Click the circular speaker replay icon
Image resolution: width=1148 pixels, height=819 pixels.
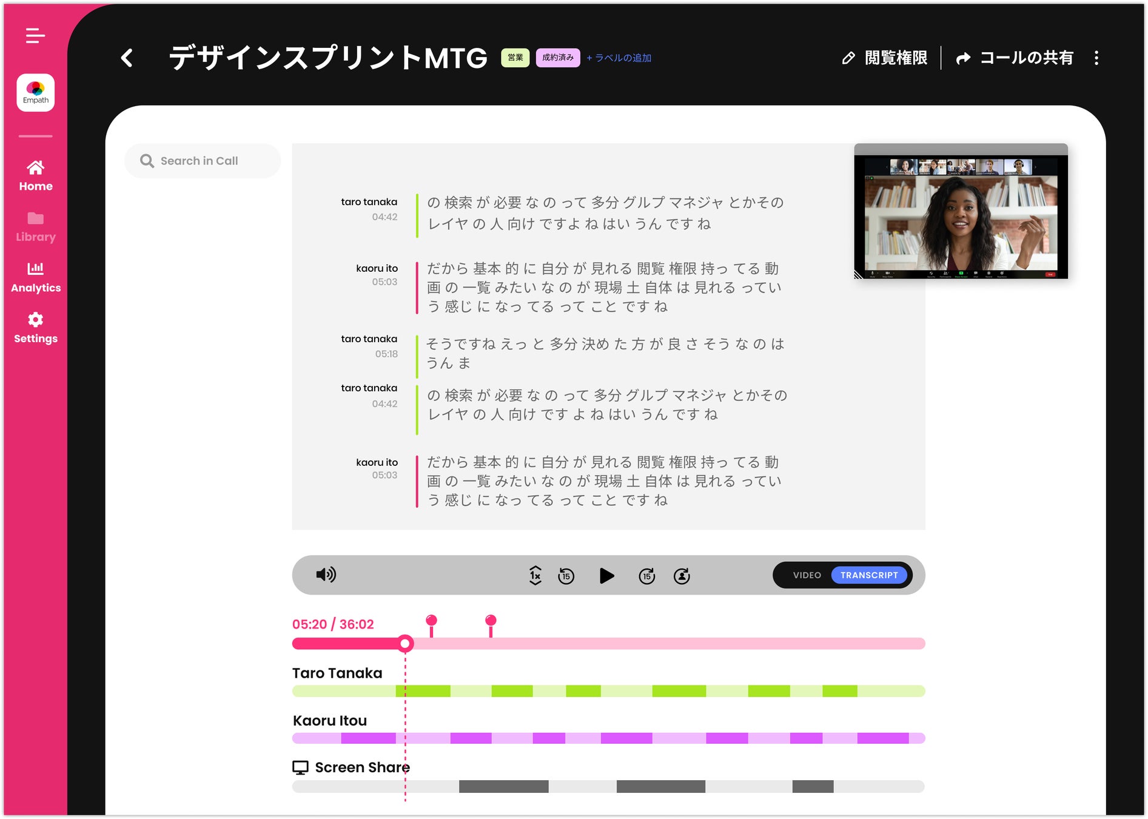tap(682, 576)
